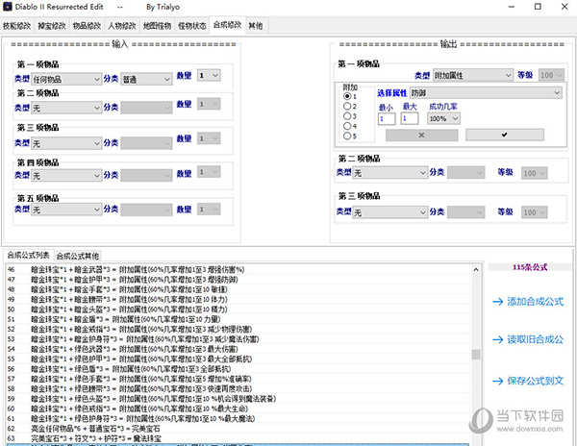Click the formula list scrollbar thumb
This screenshot has height=446, width=577.
(x=476, y=355)
